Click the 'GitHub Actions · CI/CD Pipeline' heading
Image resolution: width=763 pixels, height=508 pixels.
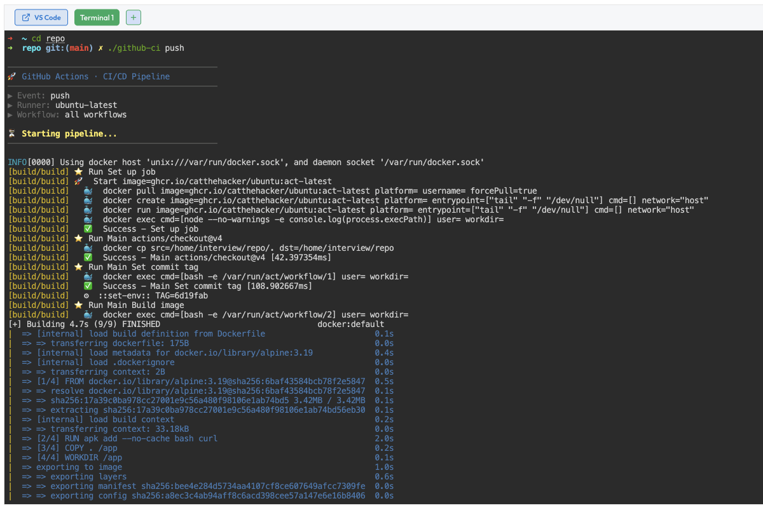click(x=96, y=77)
